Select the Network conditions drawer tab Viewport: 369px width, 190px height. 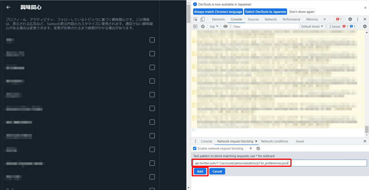pyautogui.click(x=275, y=141)
